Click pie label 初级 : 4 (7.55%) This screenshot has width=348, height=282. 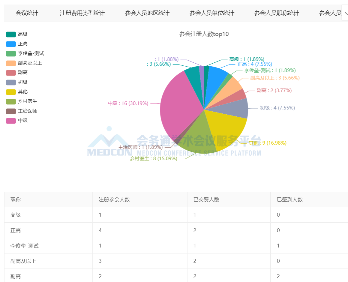click(277, 108)
